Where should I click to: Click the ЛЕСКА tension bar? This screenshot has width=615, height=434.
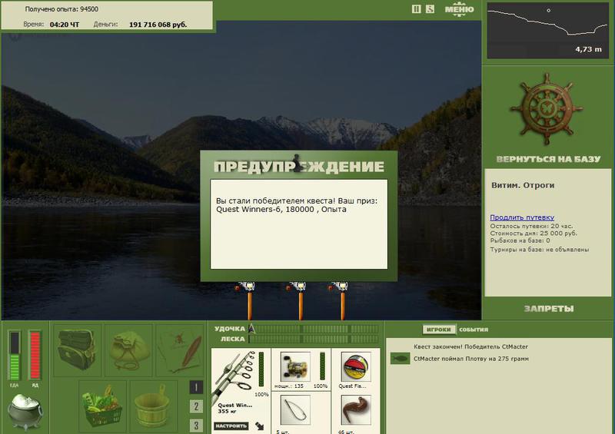[x=314, y=339]
